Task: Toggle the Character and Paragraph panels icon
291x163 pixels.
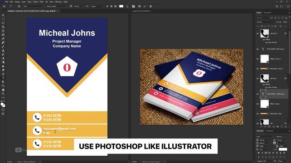Action: (133, 6)
